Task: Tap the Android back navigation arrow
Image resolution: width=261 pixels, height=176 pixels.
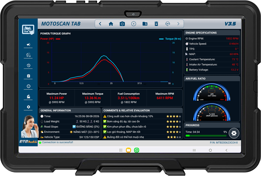Action: (227, 150)
